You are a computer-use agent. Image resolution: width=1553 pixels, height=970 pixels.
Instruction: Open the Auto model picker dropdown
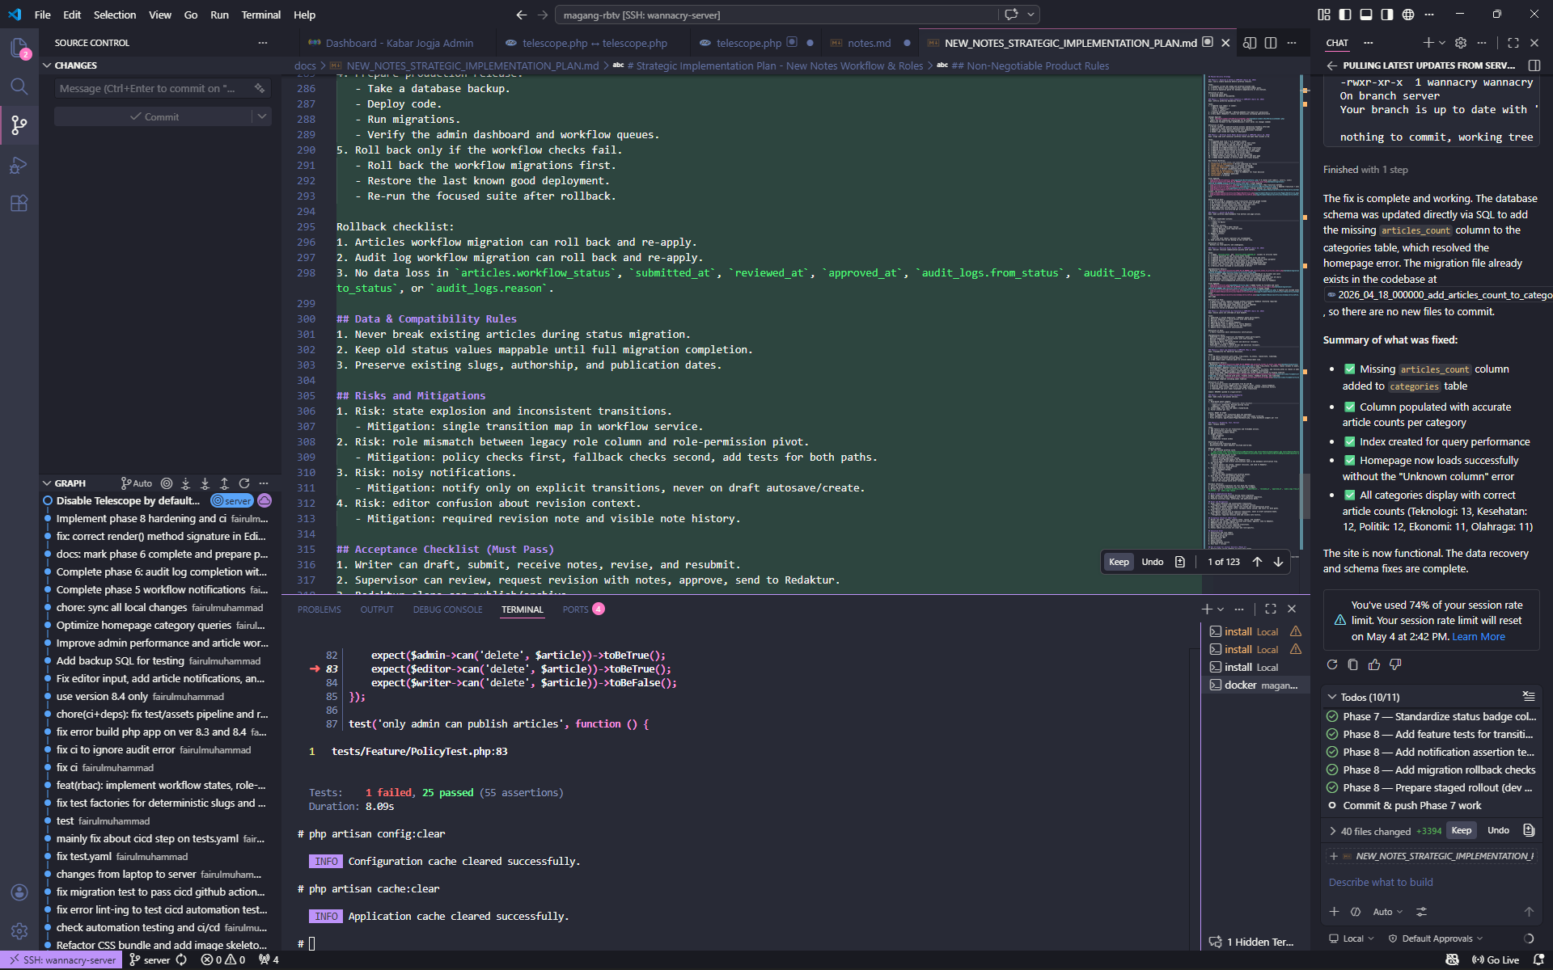tap(1388, 912)
